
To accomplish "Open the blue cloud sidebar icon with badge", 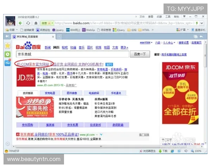I will pyautogui.click(x=8, y=63).
